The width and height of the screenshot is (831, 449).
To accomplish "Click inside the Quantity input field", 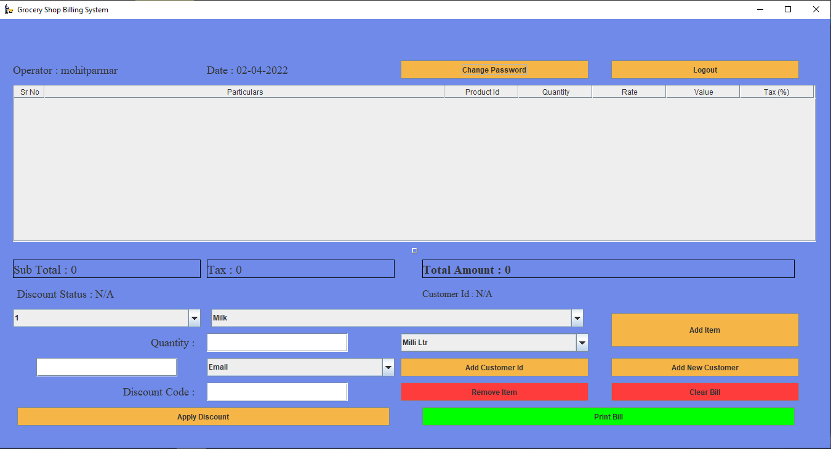I will click(277, 342).
